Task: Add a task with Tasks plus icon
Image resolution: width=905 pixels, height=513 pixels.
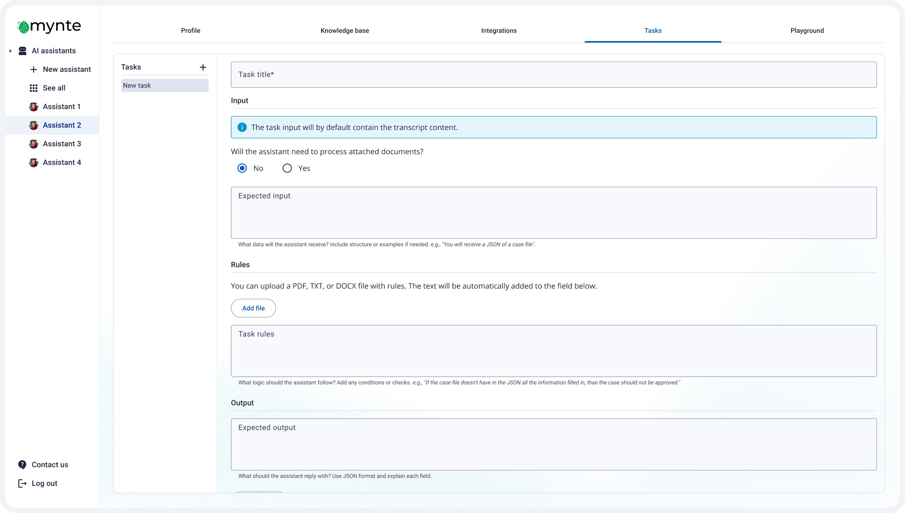Action: (x=203, y=67)
